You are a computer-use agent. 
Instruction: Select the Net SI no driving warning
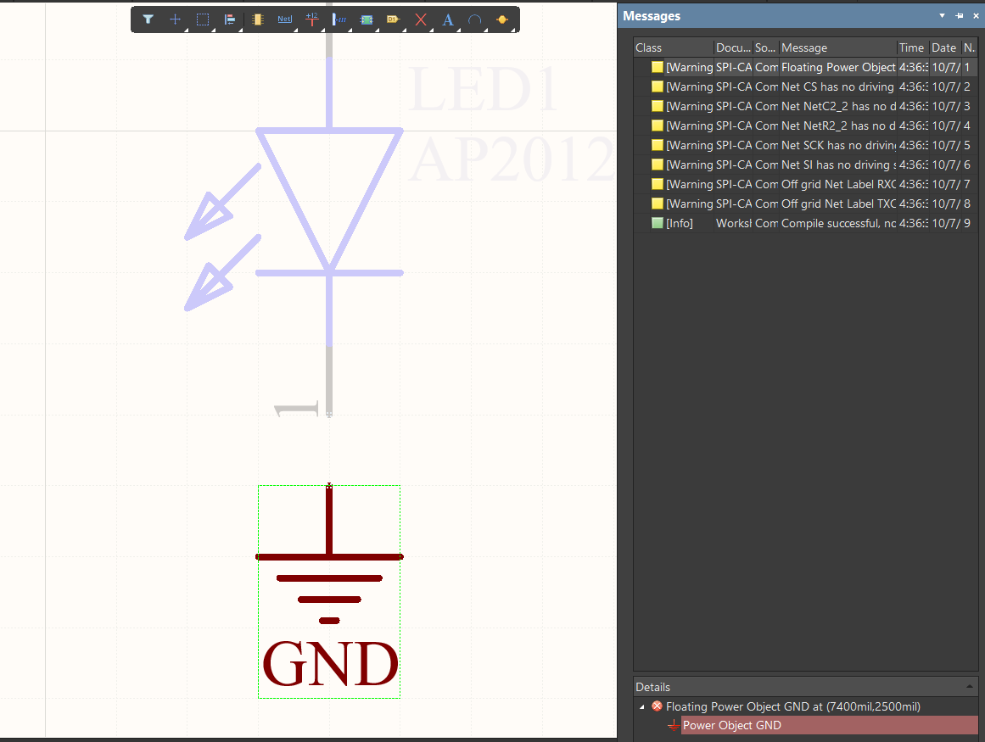pos(805,165)
